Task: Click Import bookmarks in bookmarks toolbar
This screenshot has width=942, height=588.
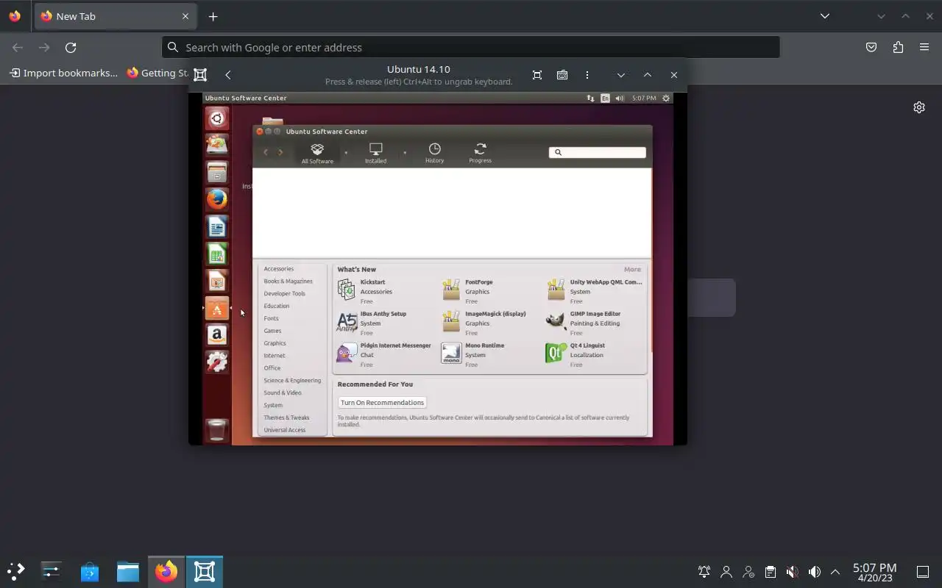Action: [63, 73]
